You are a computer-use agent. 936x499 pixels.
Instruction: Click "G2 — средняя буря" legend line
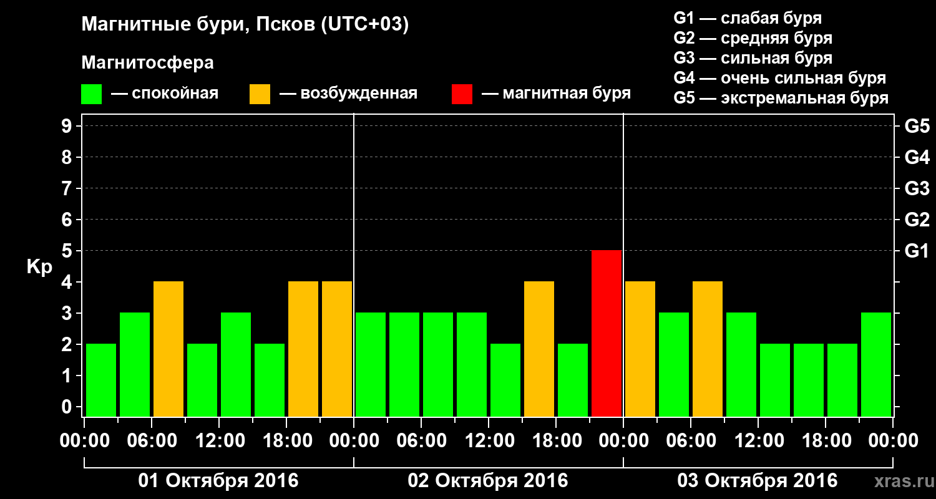click(x=753, y=38)
